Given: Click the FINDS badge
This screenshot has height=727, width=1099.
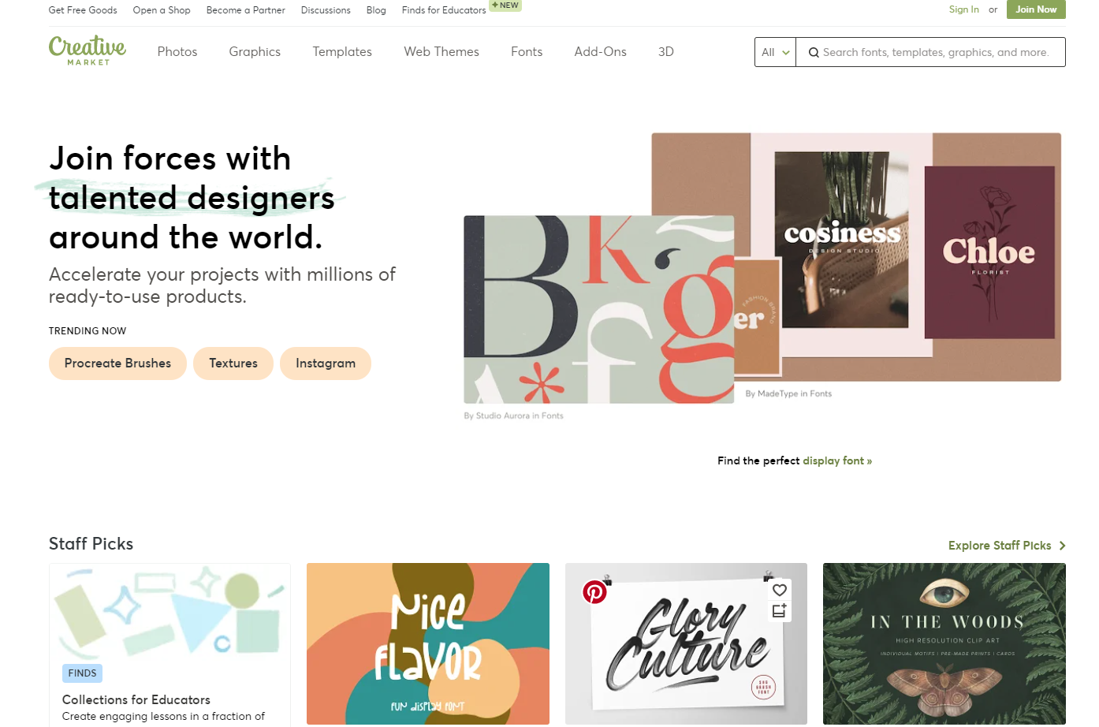Looking at the screenshot, I should (82, 673).
